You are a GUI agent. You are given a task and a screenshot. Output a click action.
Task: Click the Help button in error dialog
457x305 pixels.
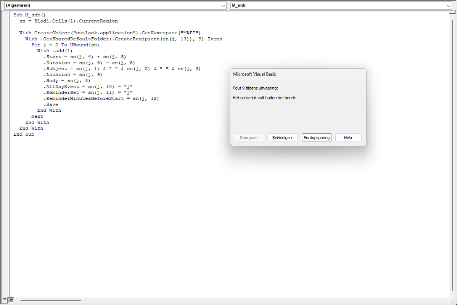(x=348, y=138)
